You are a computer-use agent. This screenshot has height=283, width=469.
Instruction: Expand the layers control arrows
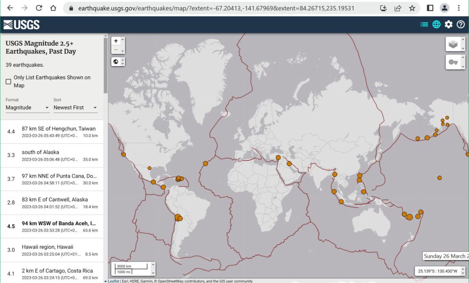click(462, 44)
